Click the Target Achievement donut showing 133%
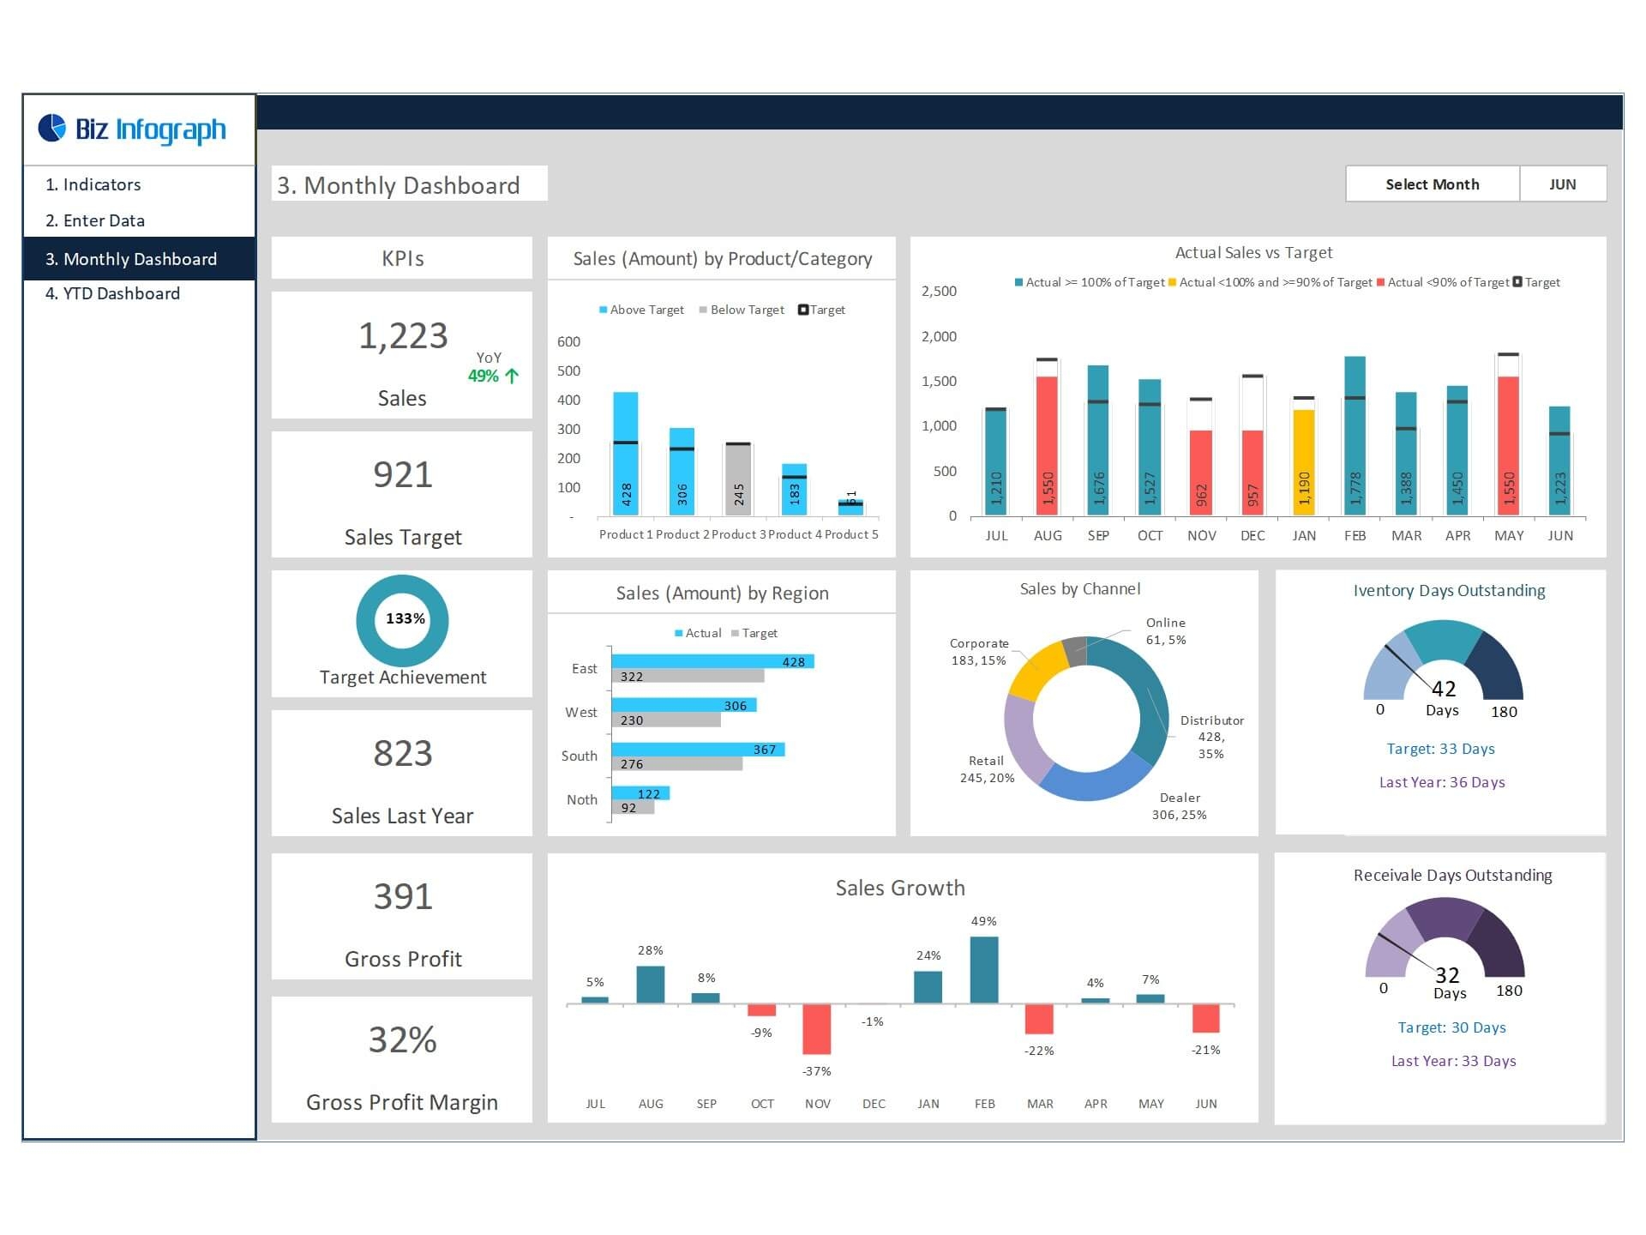 coord(401,620)
